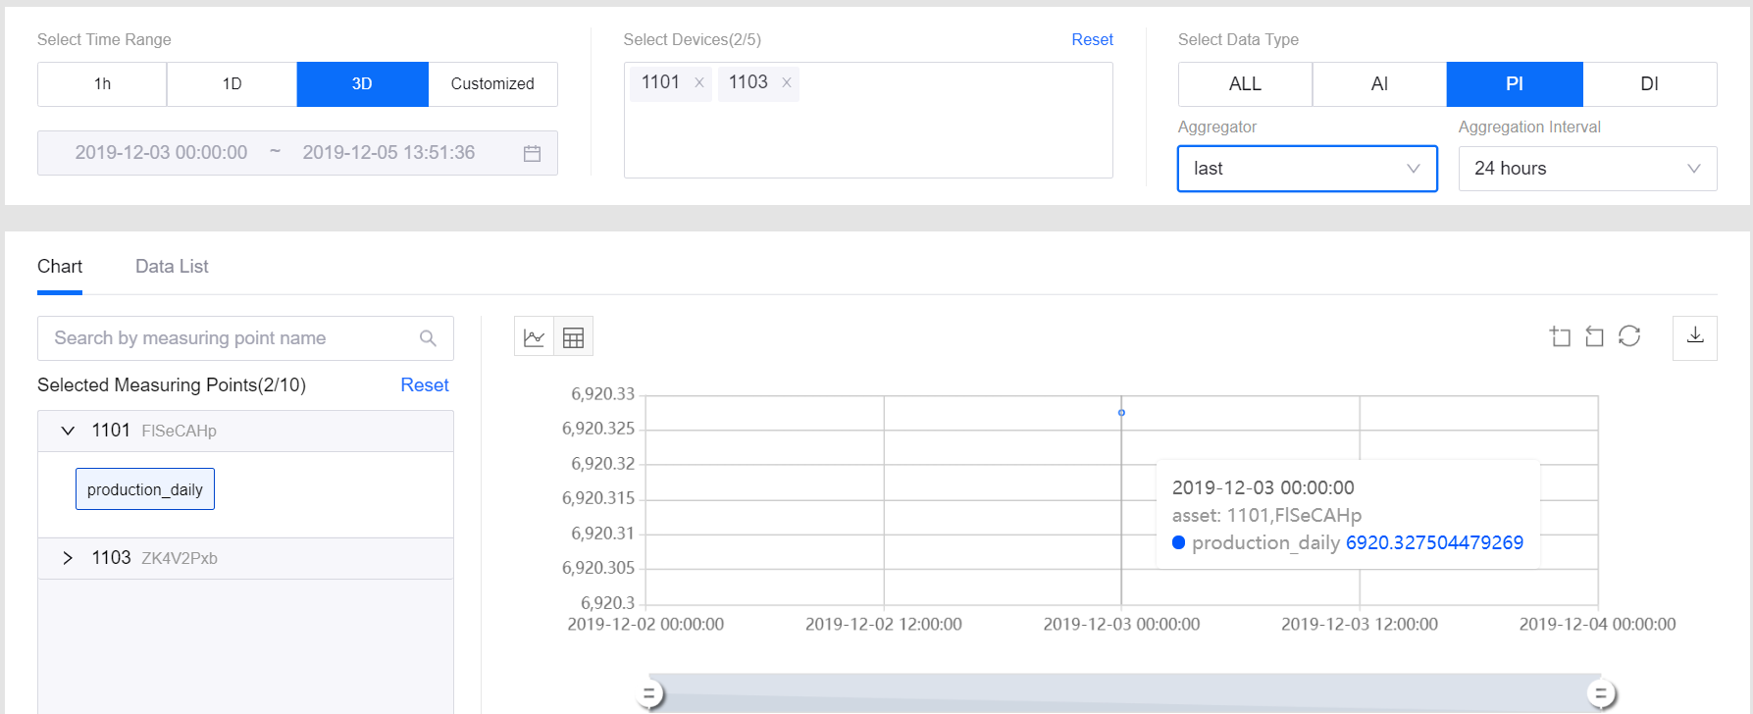Image resolution: width=1753 pixels, height=714 pixels.
Task: Click the zoom reset back icon
Action: pyautogui.click(x=1595, y=336)
